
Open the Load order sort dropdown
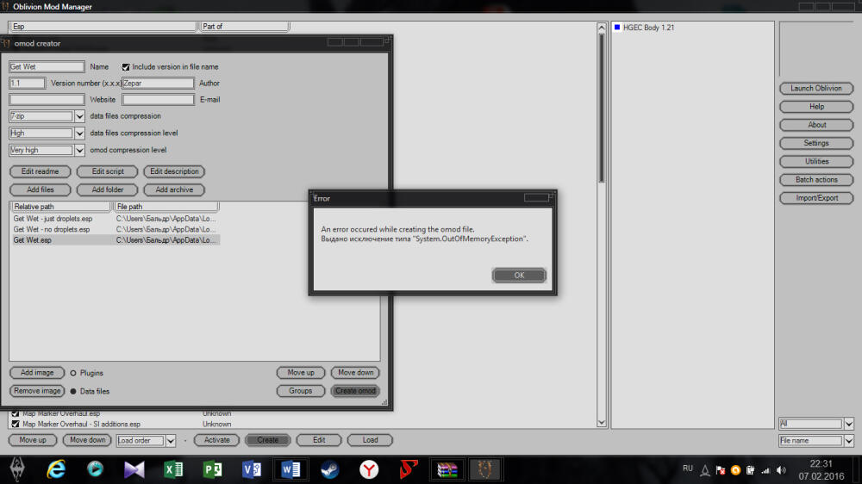(x=171, y=441)
